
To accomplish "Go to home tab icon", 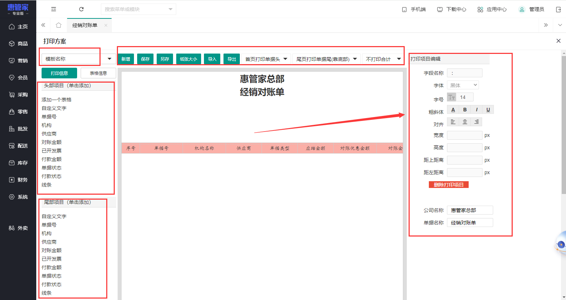I will [x=59, y=25].
